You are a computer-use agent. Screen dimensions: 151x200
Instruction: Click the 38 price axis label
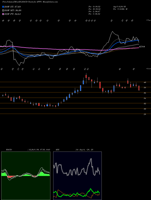pyautogui.click(x=145, y=88)
